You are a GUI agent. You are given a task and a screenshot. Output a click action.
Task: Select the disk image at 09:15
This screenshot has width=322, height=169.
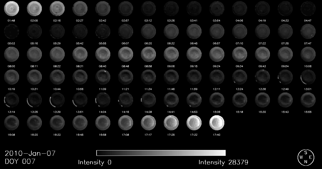(194, 54)
